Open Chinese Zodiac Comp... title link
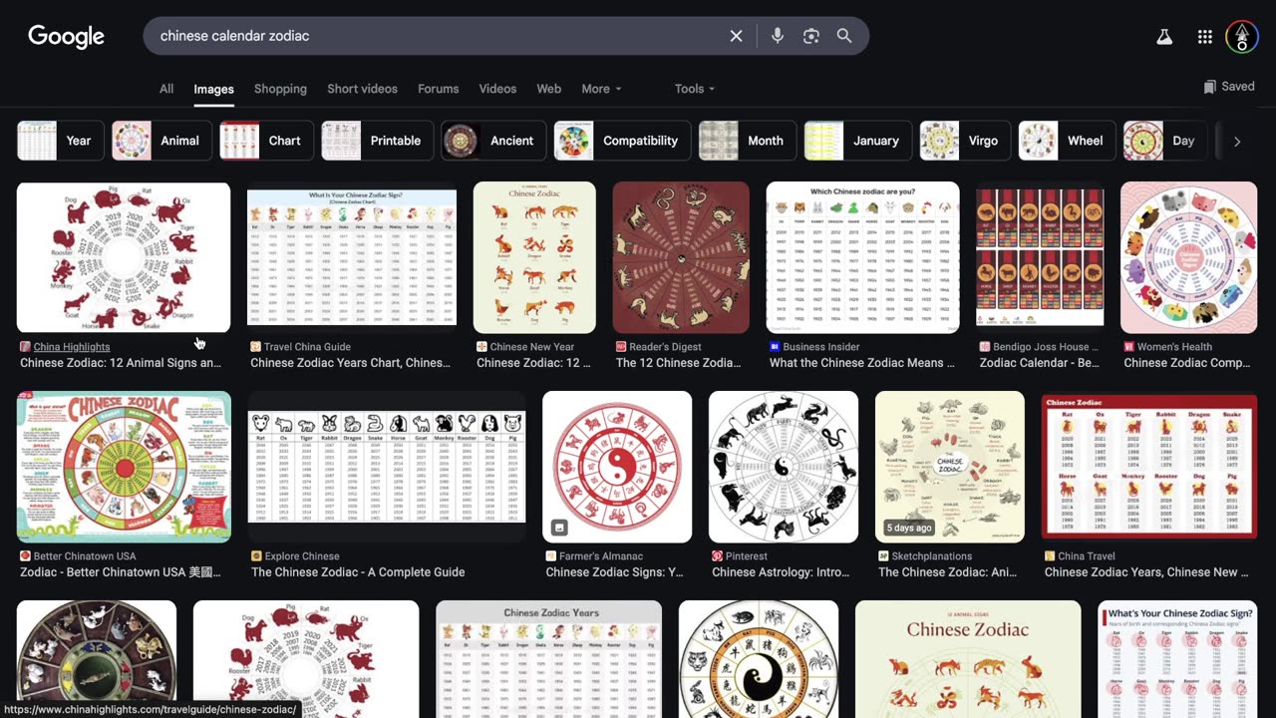The height and width of the screenshot is (718, 1276). tap(1188, 363)
